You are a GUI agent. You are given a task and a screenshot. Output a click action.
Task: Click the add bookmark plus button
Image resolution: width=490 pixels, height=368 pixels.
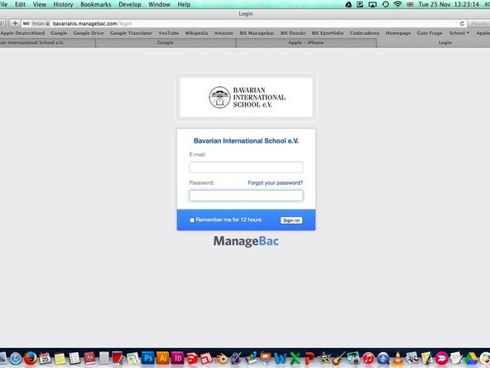[x=15, y=23]
